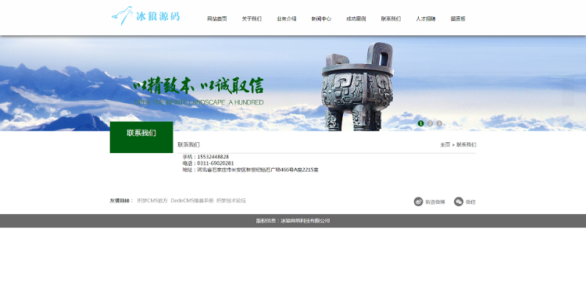The height and width of the screenshot is (282, 586).
Task: Click the 主页 breadcrumb link
Action: coord(445,145)
